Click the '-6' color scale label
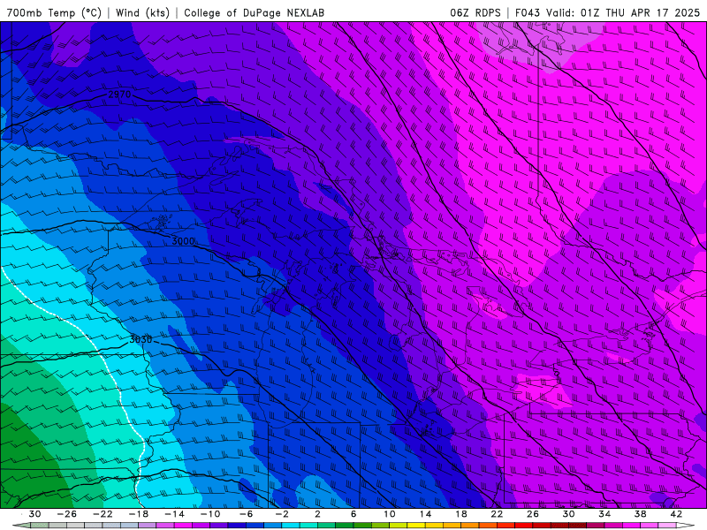Viewport: 707px width, 530px height. [x=247, y=514]
